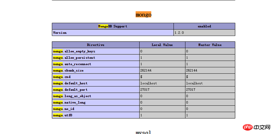Select the "mongo.cmd" directive name
Image resolution: width=274 pixels, height=134 pixels.
point(62,77)
